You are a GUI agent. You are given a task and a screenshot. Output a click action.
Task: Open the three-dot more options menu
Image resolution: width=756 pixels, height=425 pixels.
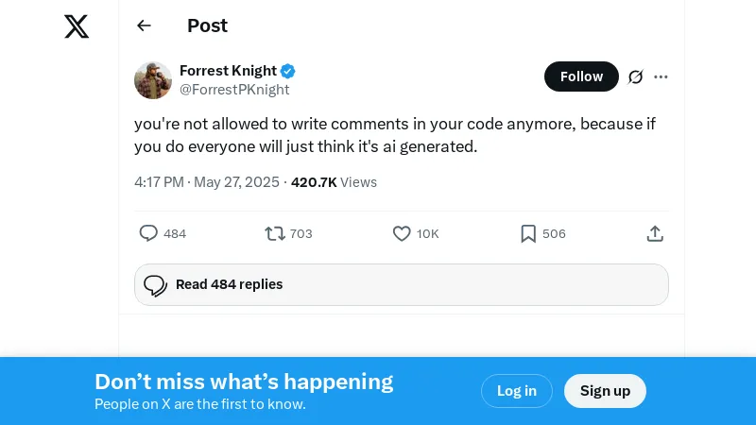[661, 76]
